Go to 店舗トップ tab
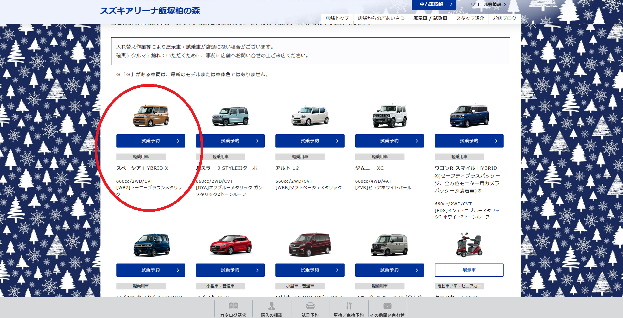The width and height of the screenshot is (623, 318). (x=337, y=18)
